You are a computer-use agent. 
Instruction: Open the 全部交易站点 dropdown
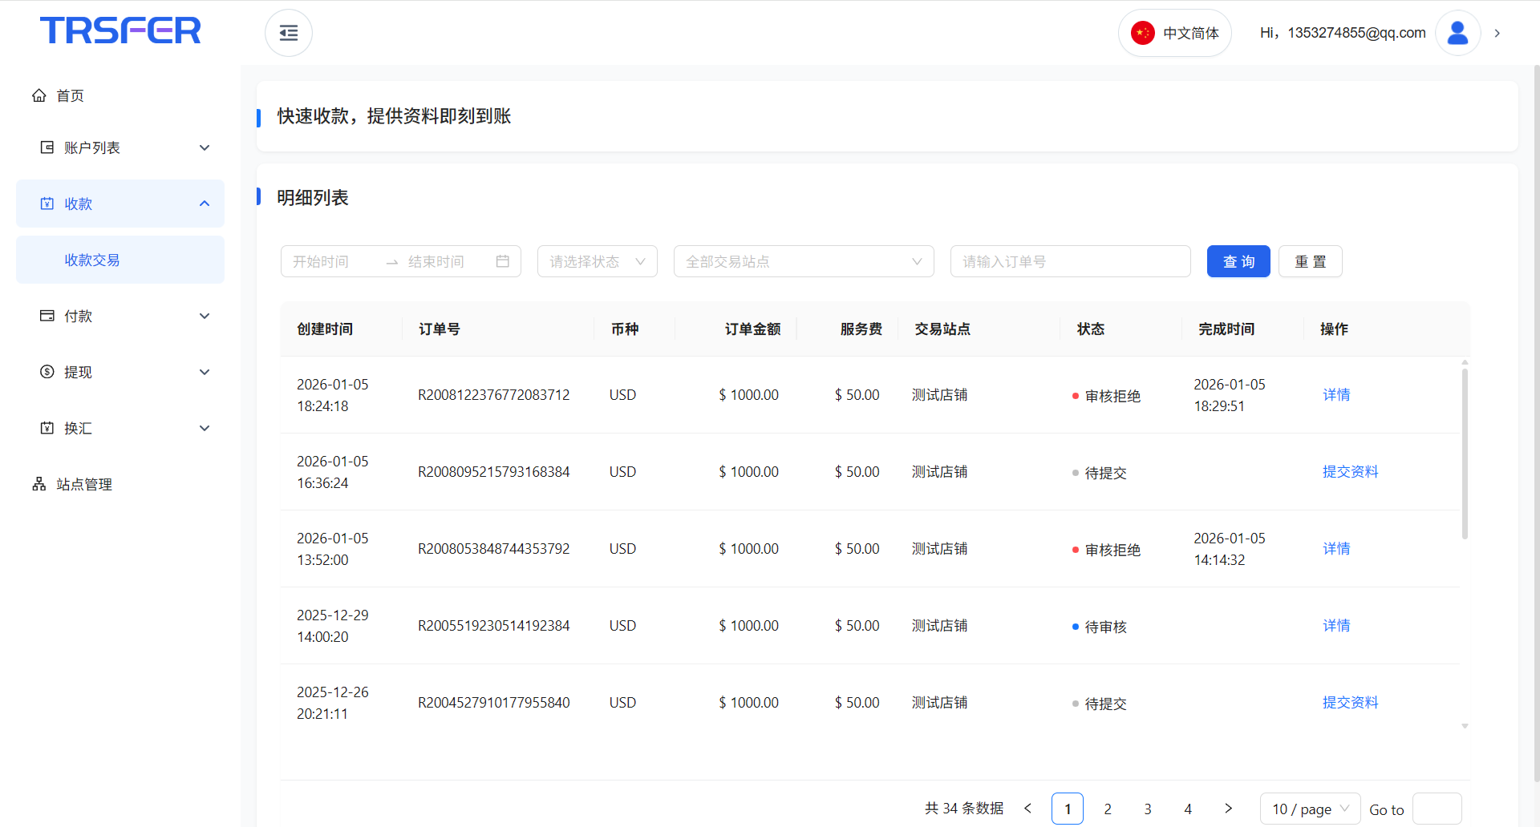coord(803,261)
